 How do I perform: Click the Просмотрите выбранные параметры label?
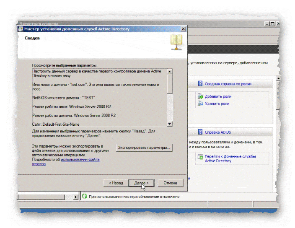click(65, 65)
